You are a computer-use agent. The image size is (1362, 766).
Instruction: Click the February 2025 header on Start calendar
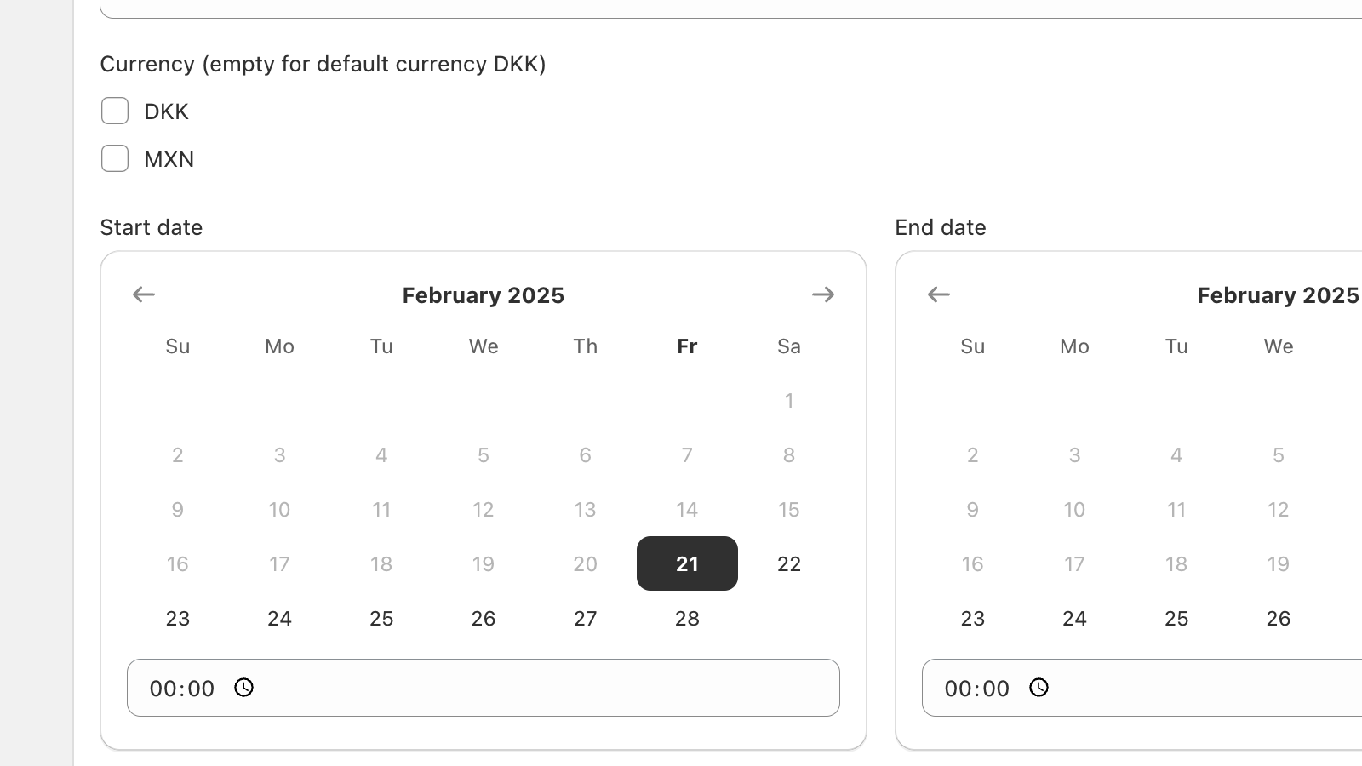click(483, 294)
